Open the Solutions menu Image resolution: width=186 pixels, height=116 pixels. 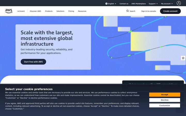tap(60, 11)
